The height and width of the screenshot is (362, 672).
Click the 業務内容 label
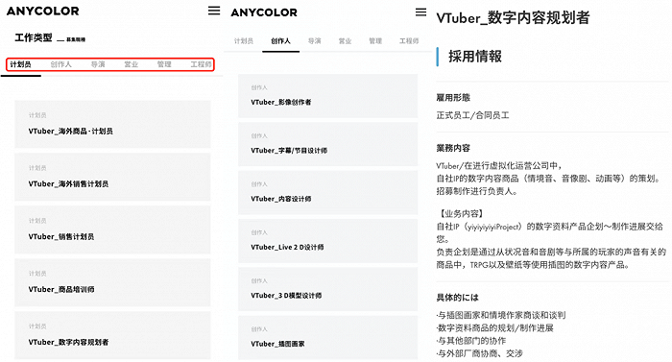tap(453, 148)
